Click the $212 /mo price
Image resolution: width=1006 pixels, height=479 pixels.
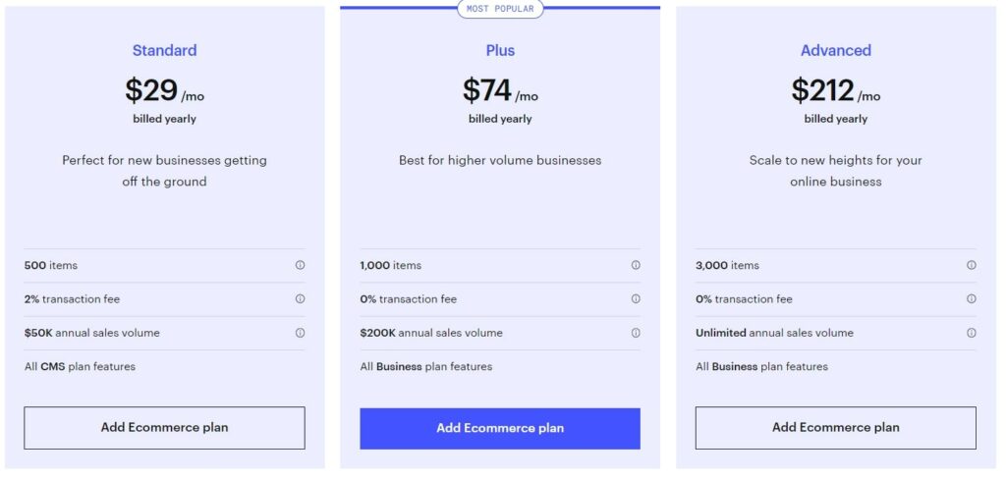coord(836,90)
